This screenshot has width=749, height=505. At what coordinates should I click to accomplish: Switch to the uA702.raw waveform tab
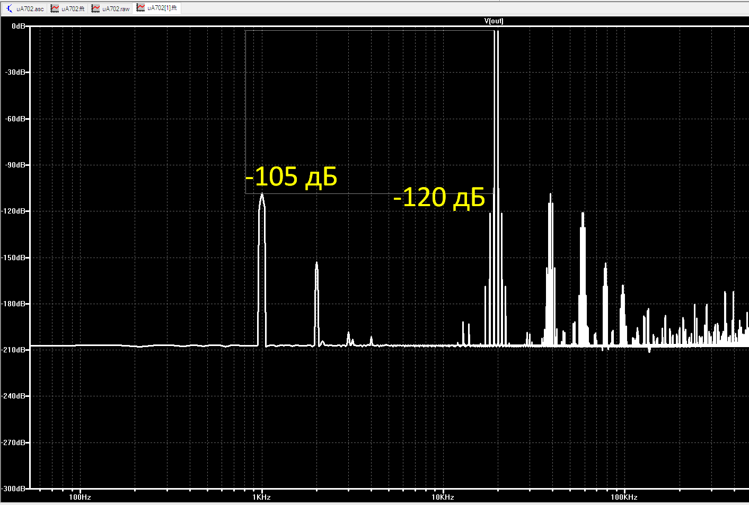111,8
